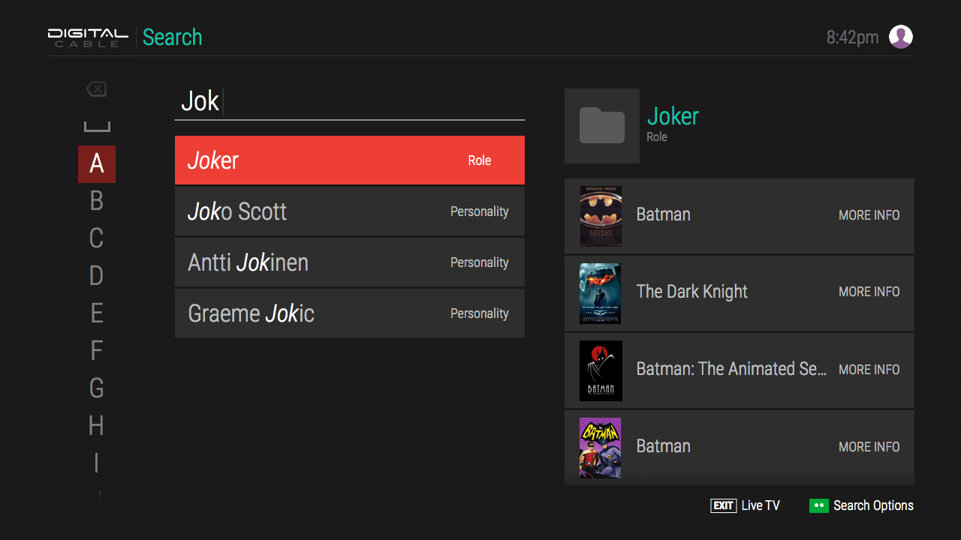
Task: Choose Joko Scott personality result
Action: (349, 211)
